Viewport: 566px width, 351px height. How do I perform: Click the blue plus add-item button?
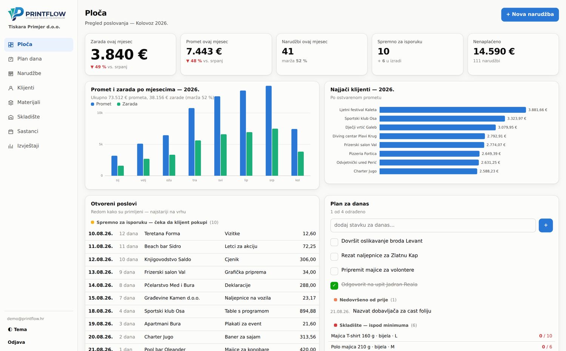[546, 225]
